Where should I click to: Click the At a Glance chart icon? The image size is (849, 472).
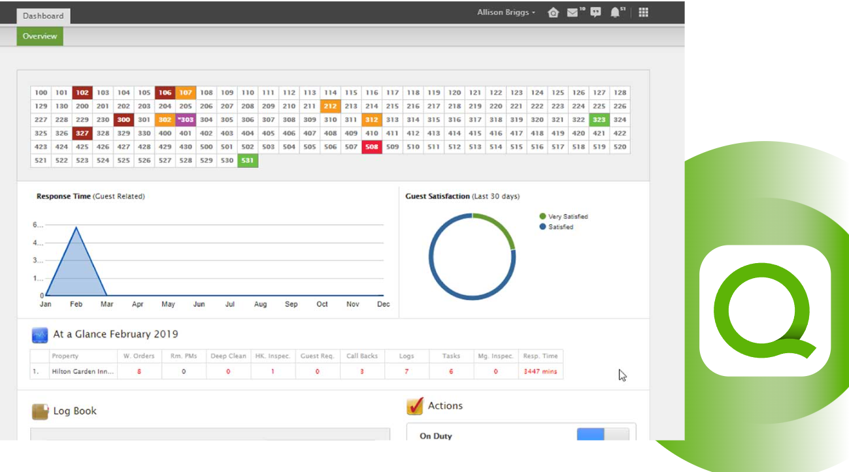[x=40, y=335]
